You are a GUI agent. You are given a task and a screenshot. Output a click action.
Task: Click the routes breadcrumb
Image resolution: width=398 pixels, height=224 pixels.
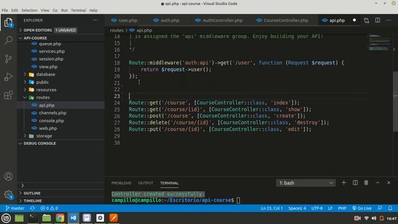click(116, 30)
